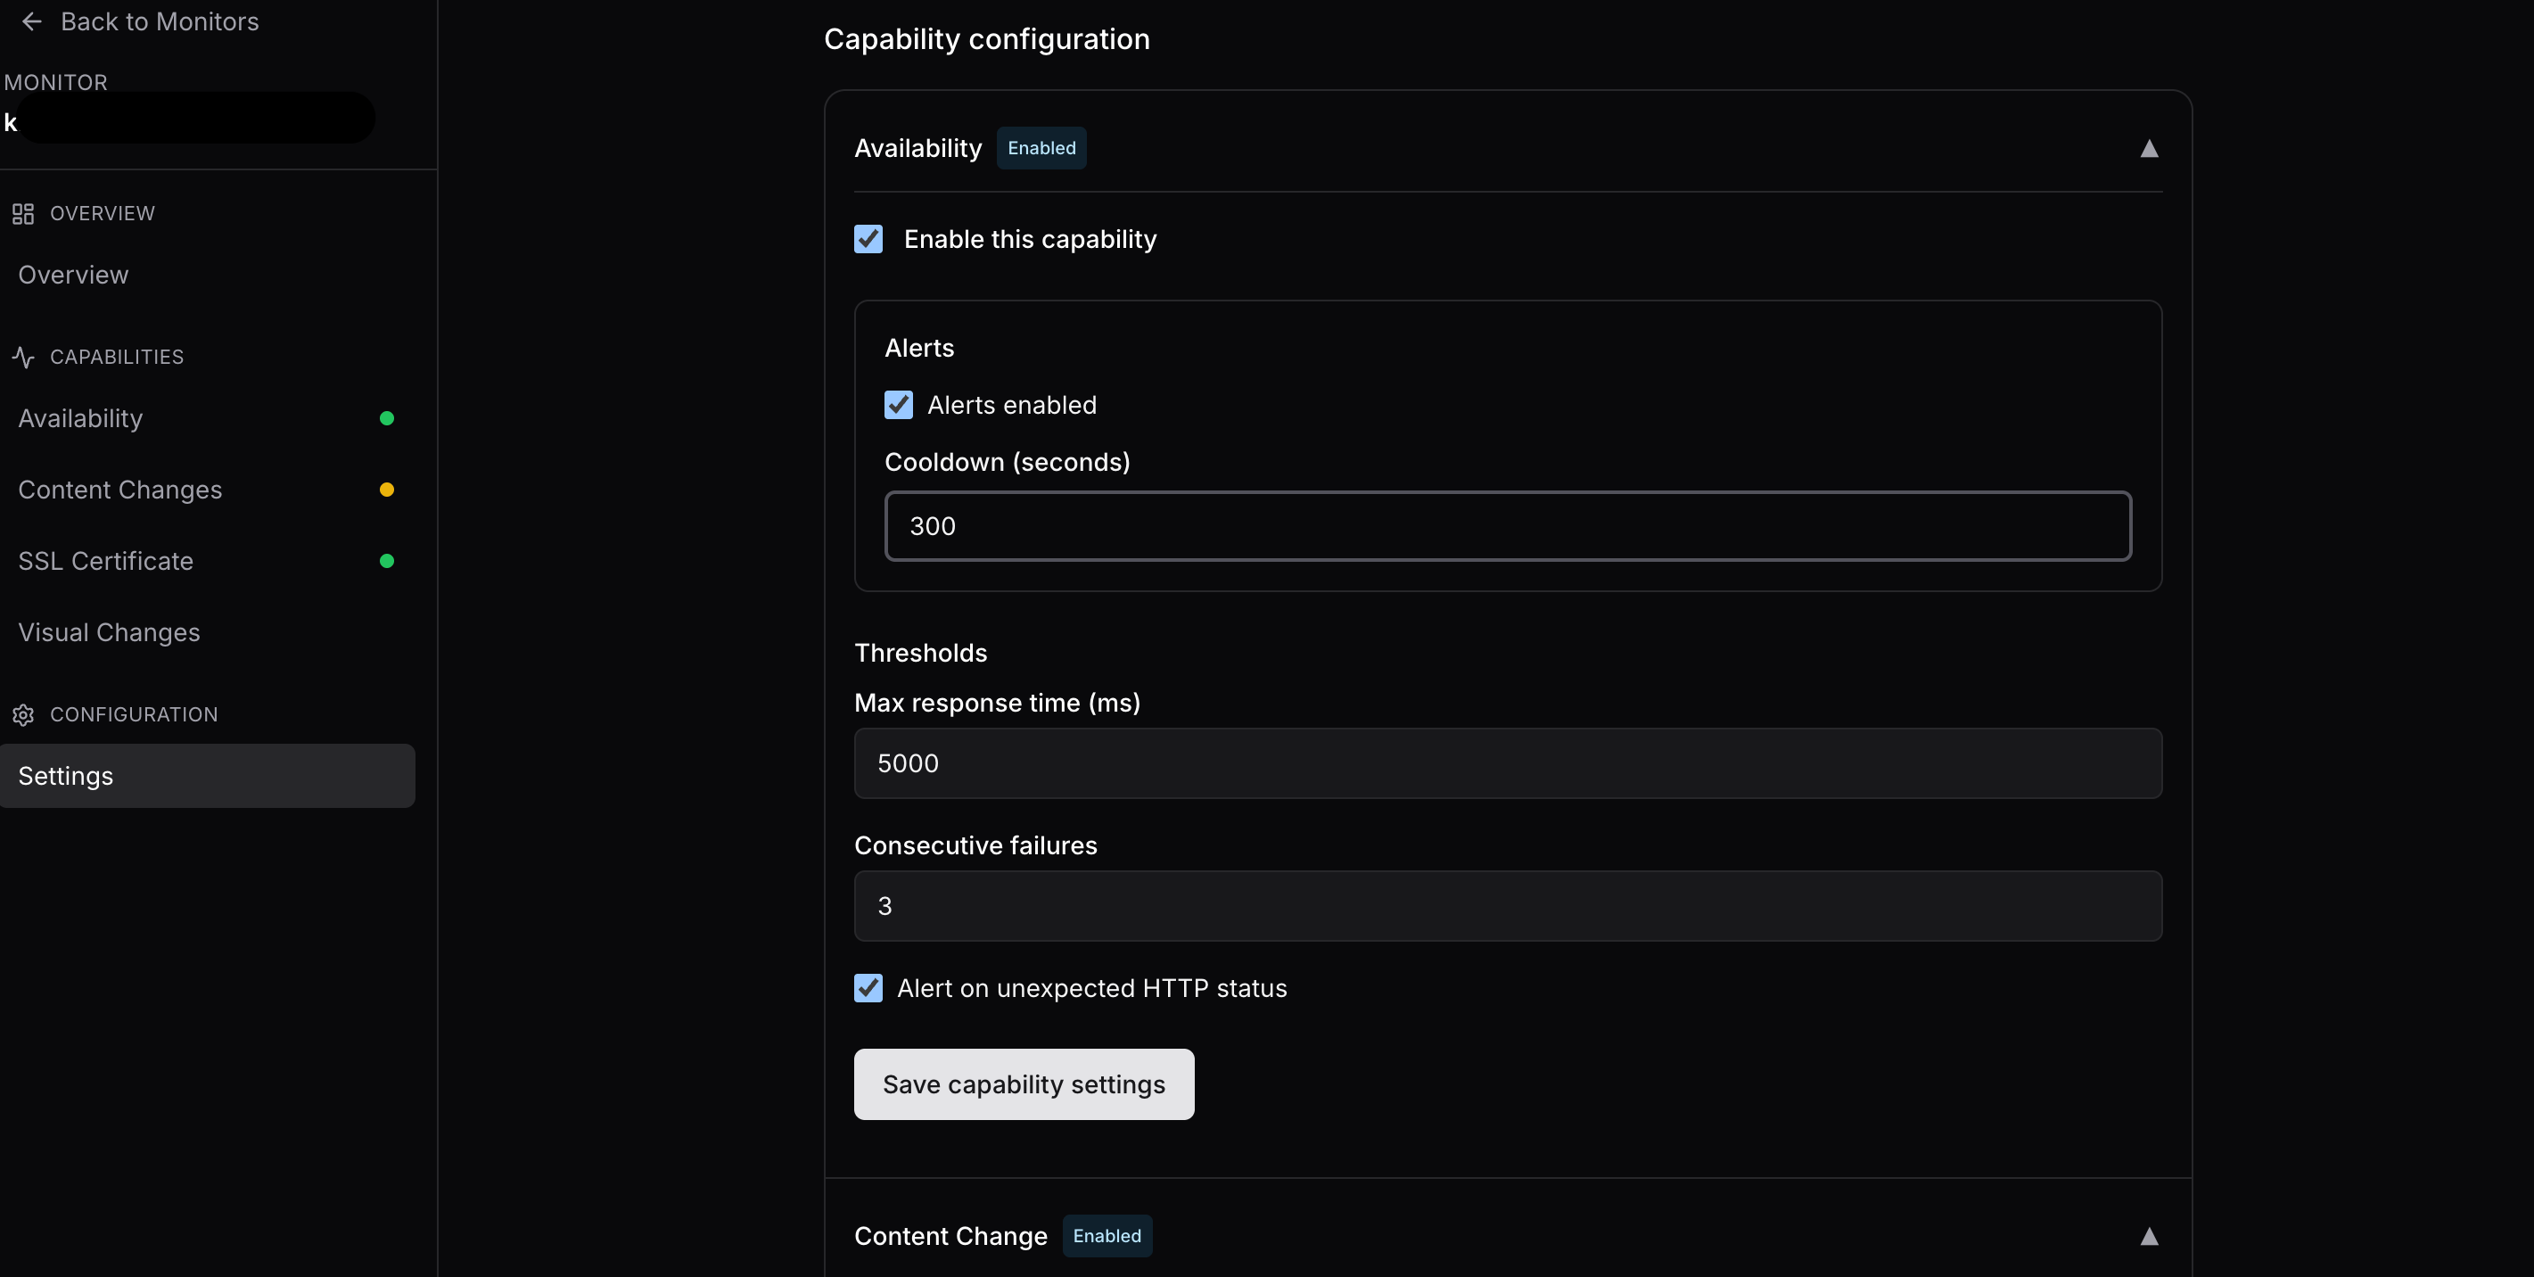The height and width of the screenshot is (1277, 2534).
Task: Click the Overview grid icon in sidebar
Action: (25, 212)
